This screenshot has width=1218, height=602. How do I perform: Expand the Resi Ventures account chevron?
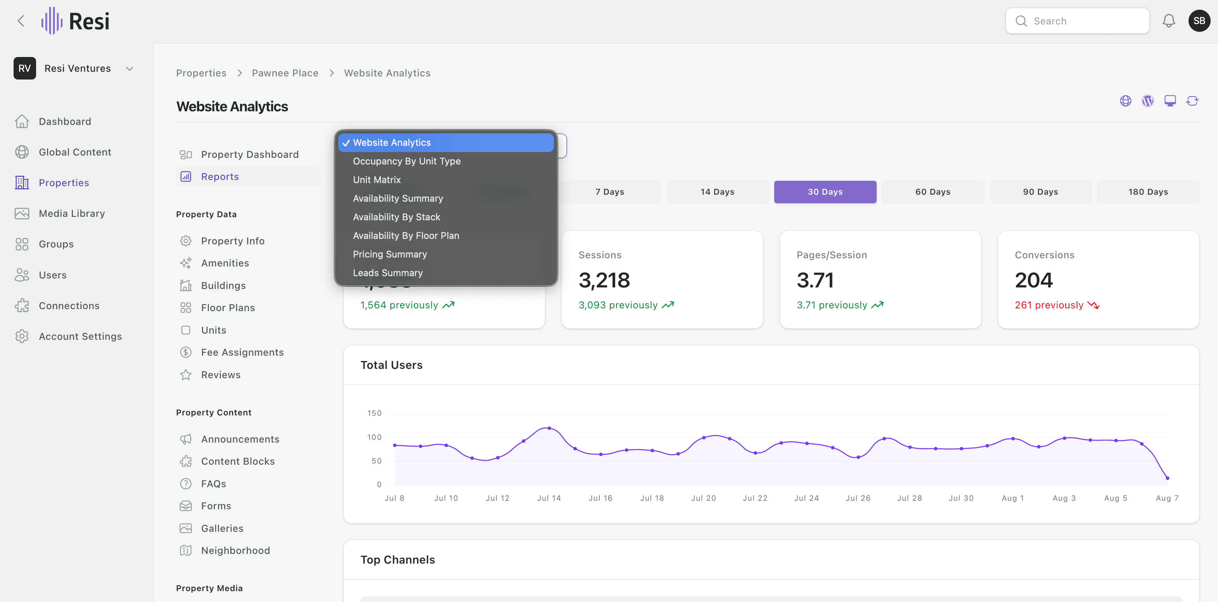point(129,69)
